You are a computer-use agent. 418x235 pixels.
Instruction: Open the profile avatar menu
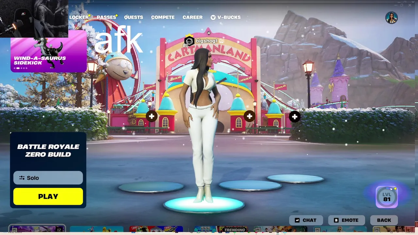391,18
